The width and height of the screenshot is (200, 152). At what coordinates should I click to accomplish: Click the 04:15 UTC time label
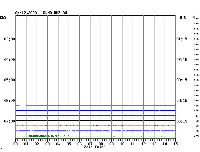(x=182, y=101)
